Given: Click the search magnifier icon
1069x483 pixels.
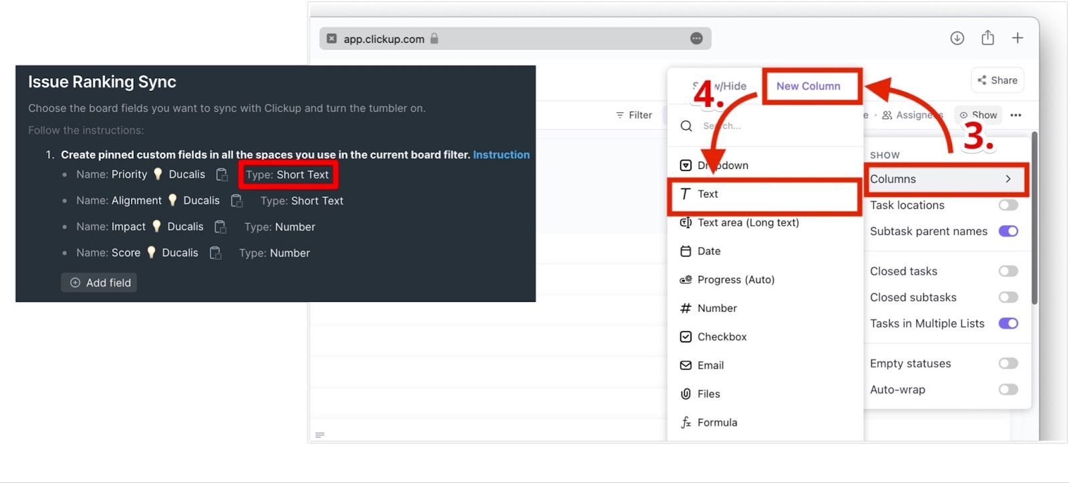Looking at the screenshot, I should pos(686,126).
